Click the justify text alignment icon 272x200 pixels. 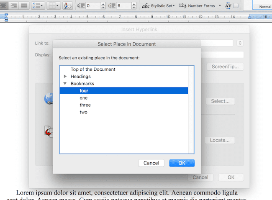(x=24, y=5)
